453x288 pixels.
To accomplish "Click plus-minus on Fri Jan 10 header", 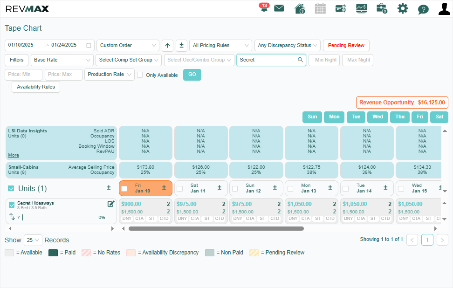I will (164, 188).
